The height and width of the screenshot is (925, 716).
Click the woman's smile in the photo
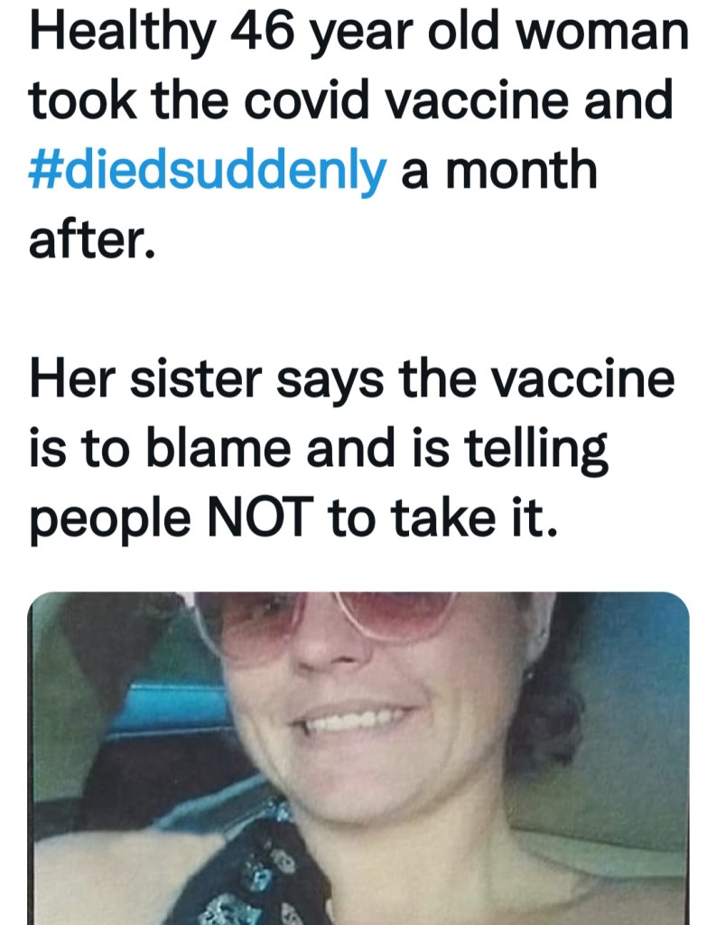click(x=352, y=721)
